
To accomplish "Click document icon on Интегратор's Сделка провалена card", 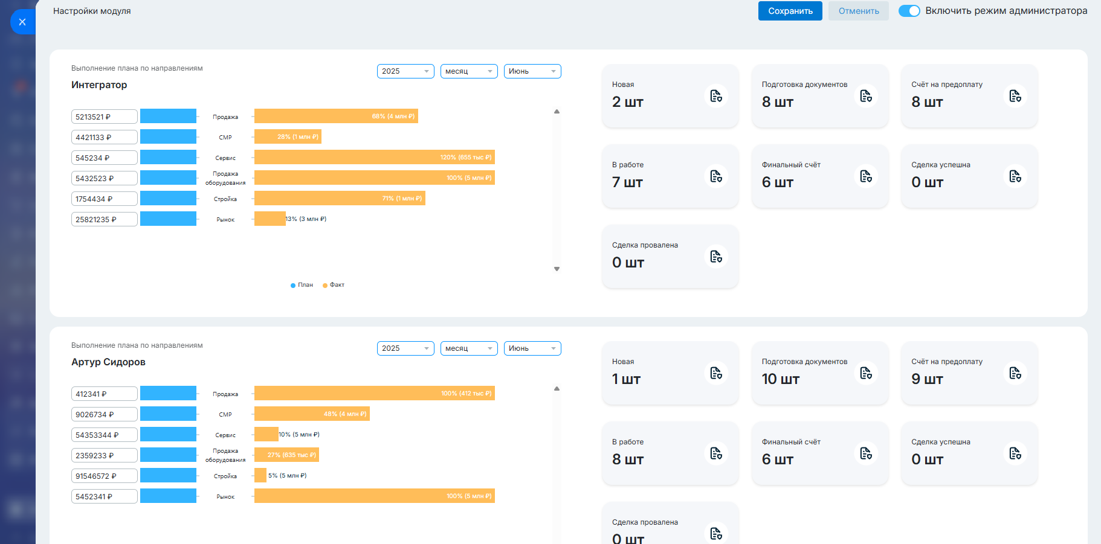I will (716, 257).
